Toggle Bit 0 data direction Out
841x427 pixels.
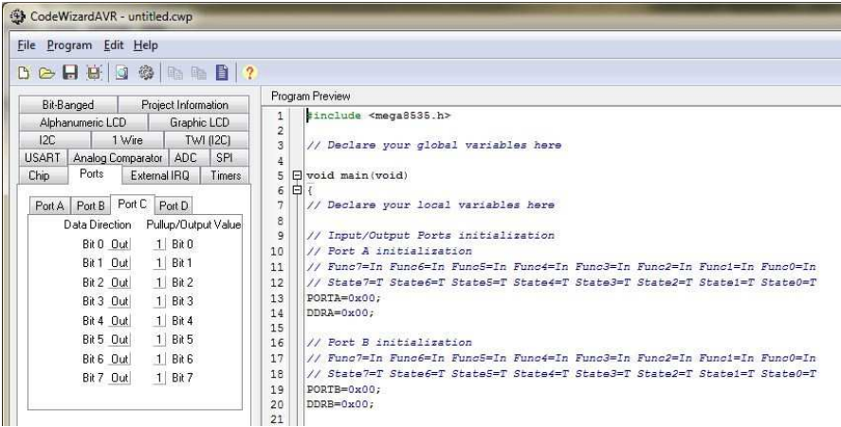(119, 244)
